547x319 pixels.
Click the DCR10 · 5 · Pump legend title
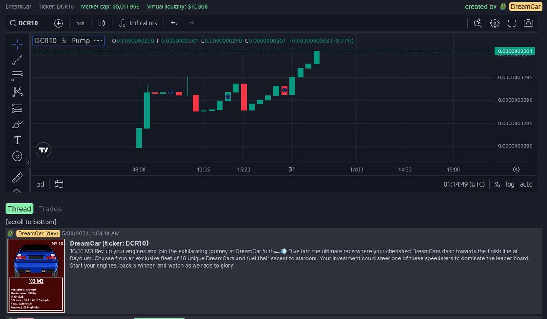[63, 41]
